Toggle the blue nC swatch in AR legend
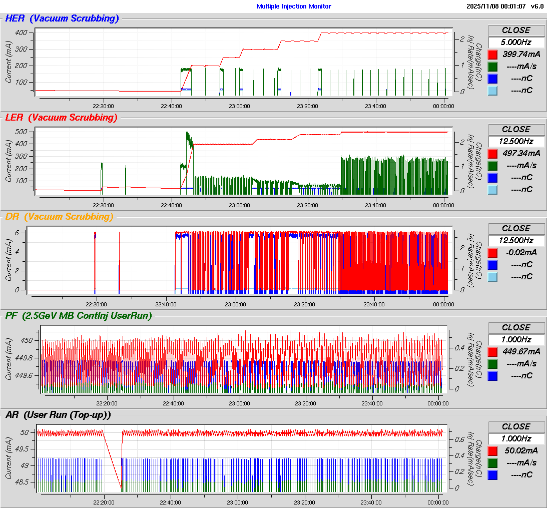This screenshot has height=508, width=547. click(493, 475)
